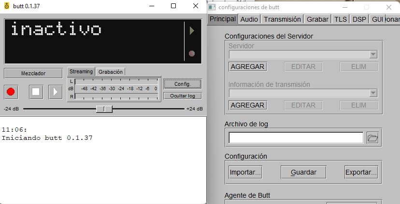The image size is (400, 204).
Task: Maximize the butt 0.1.37 window
Action: coord(173,6)
